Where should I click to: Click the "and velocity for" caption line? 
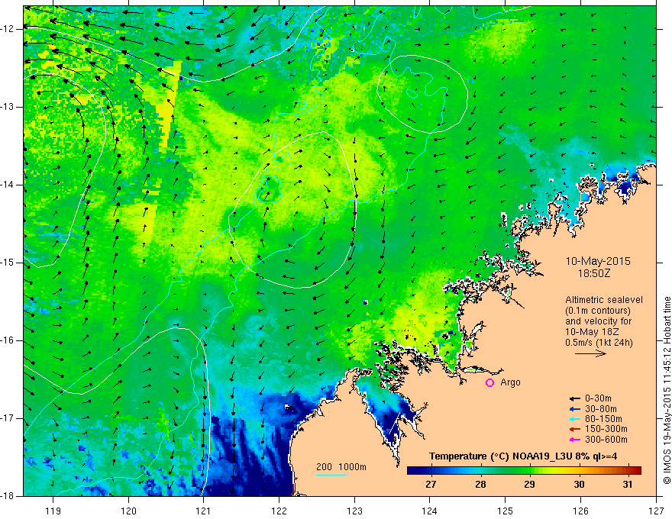pos(598,321)
